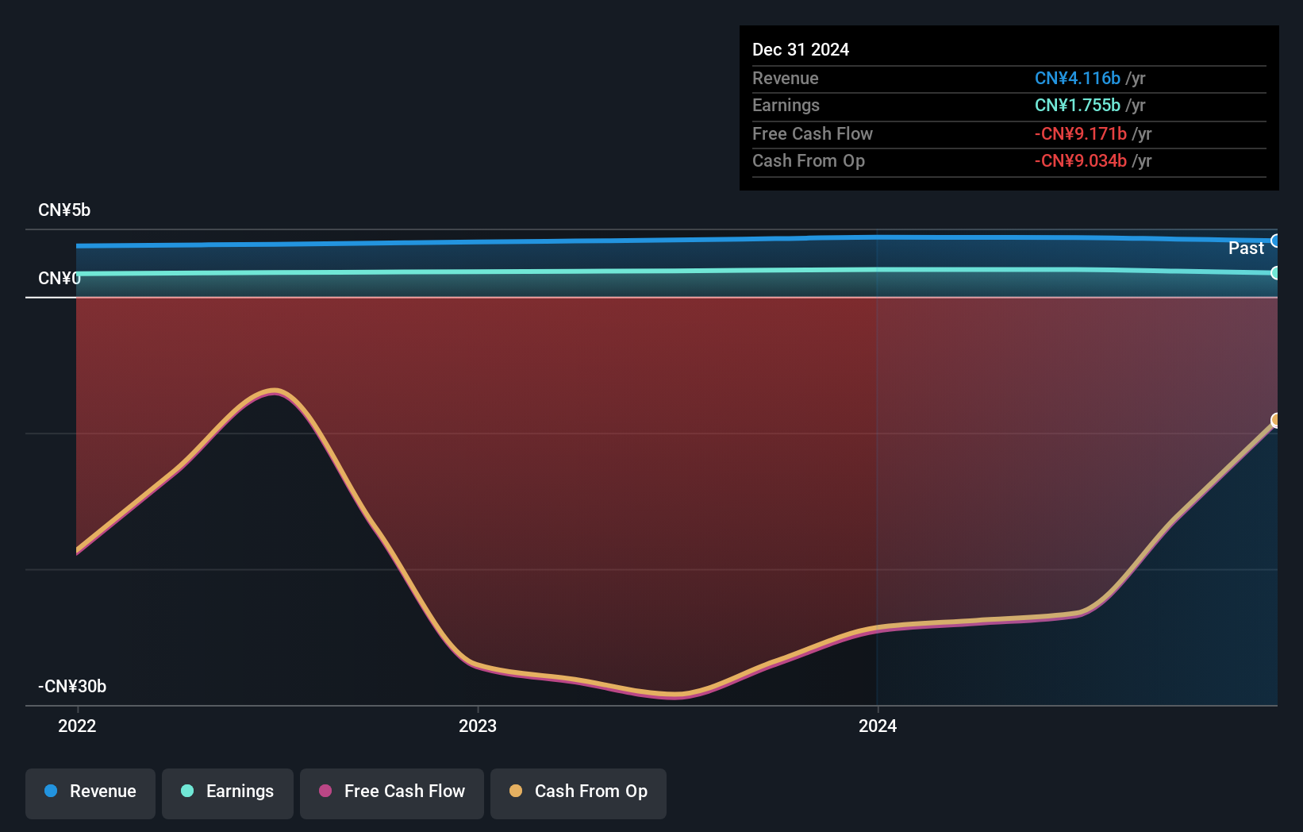Click Earnings value CN¥1.755b in tooltip
1303x832 pixels.
[1078, 106]
